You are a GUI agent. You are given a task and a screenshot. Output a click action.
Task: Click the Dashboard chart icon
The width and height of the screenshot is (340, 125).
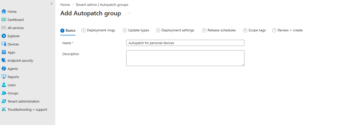click(x=4, y=20)
